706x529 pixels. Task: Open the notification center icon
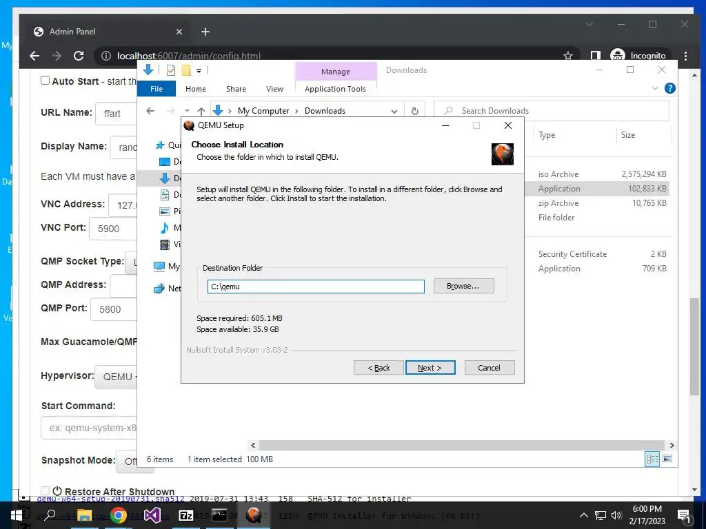point(683,516)
